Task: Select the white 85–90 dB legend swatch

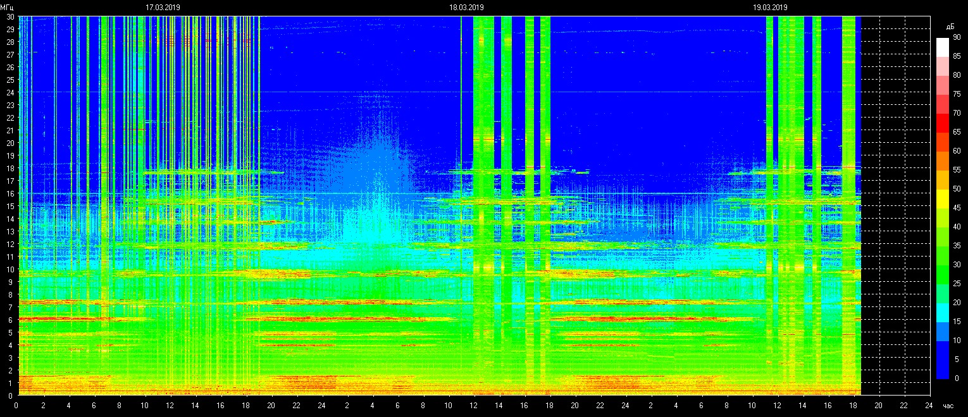Action: [943, 47]
